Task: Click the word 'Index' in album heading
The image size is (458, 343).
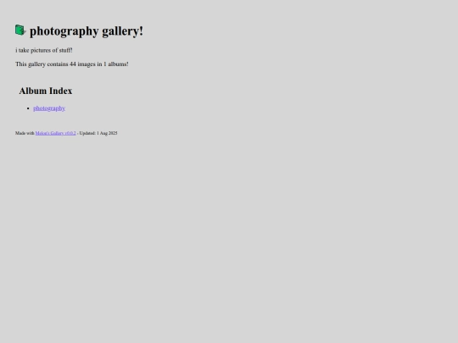Action: [x=60, y=91]
